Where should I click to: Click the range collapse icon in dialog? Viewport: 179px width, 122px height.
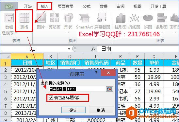coord(110,89)
